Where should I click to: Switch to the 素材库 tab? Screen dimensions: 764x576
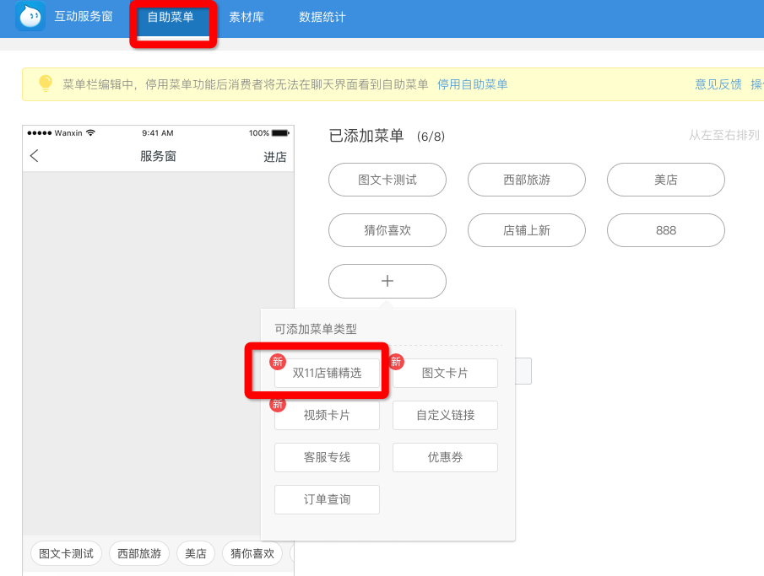[247, 17]
